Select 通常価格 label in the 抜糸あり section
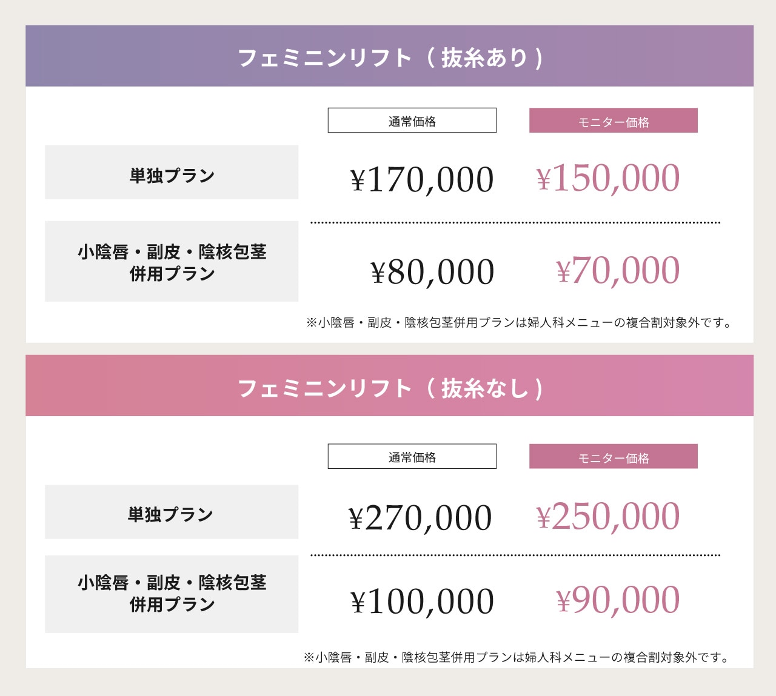776x696 pixels. point(412,121)
